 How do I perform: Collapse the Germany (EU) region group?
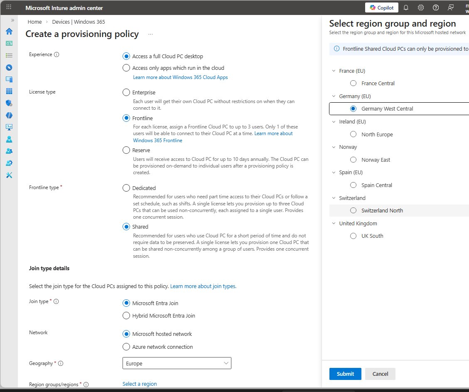pos(334,96)
